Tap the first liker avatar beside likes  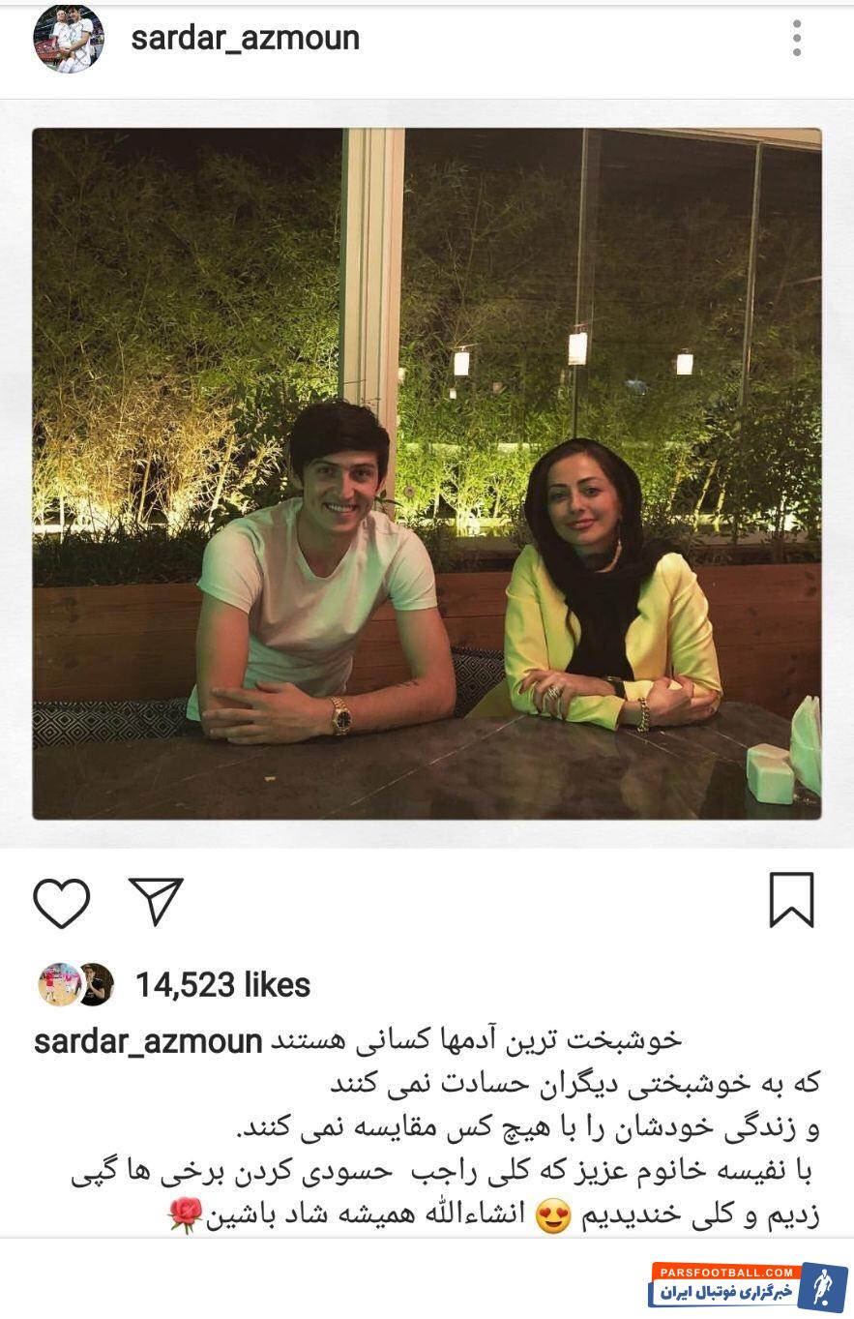pos(59,985)
